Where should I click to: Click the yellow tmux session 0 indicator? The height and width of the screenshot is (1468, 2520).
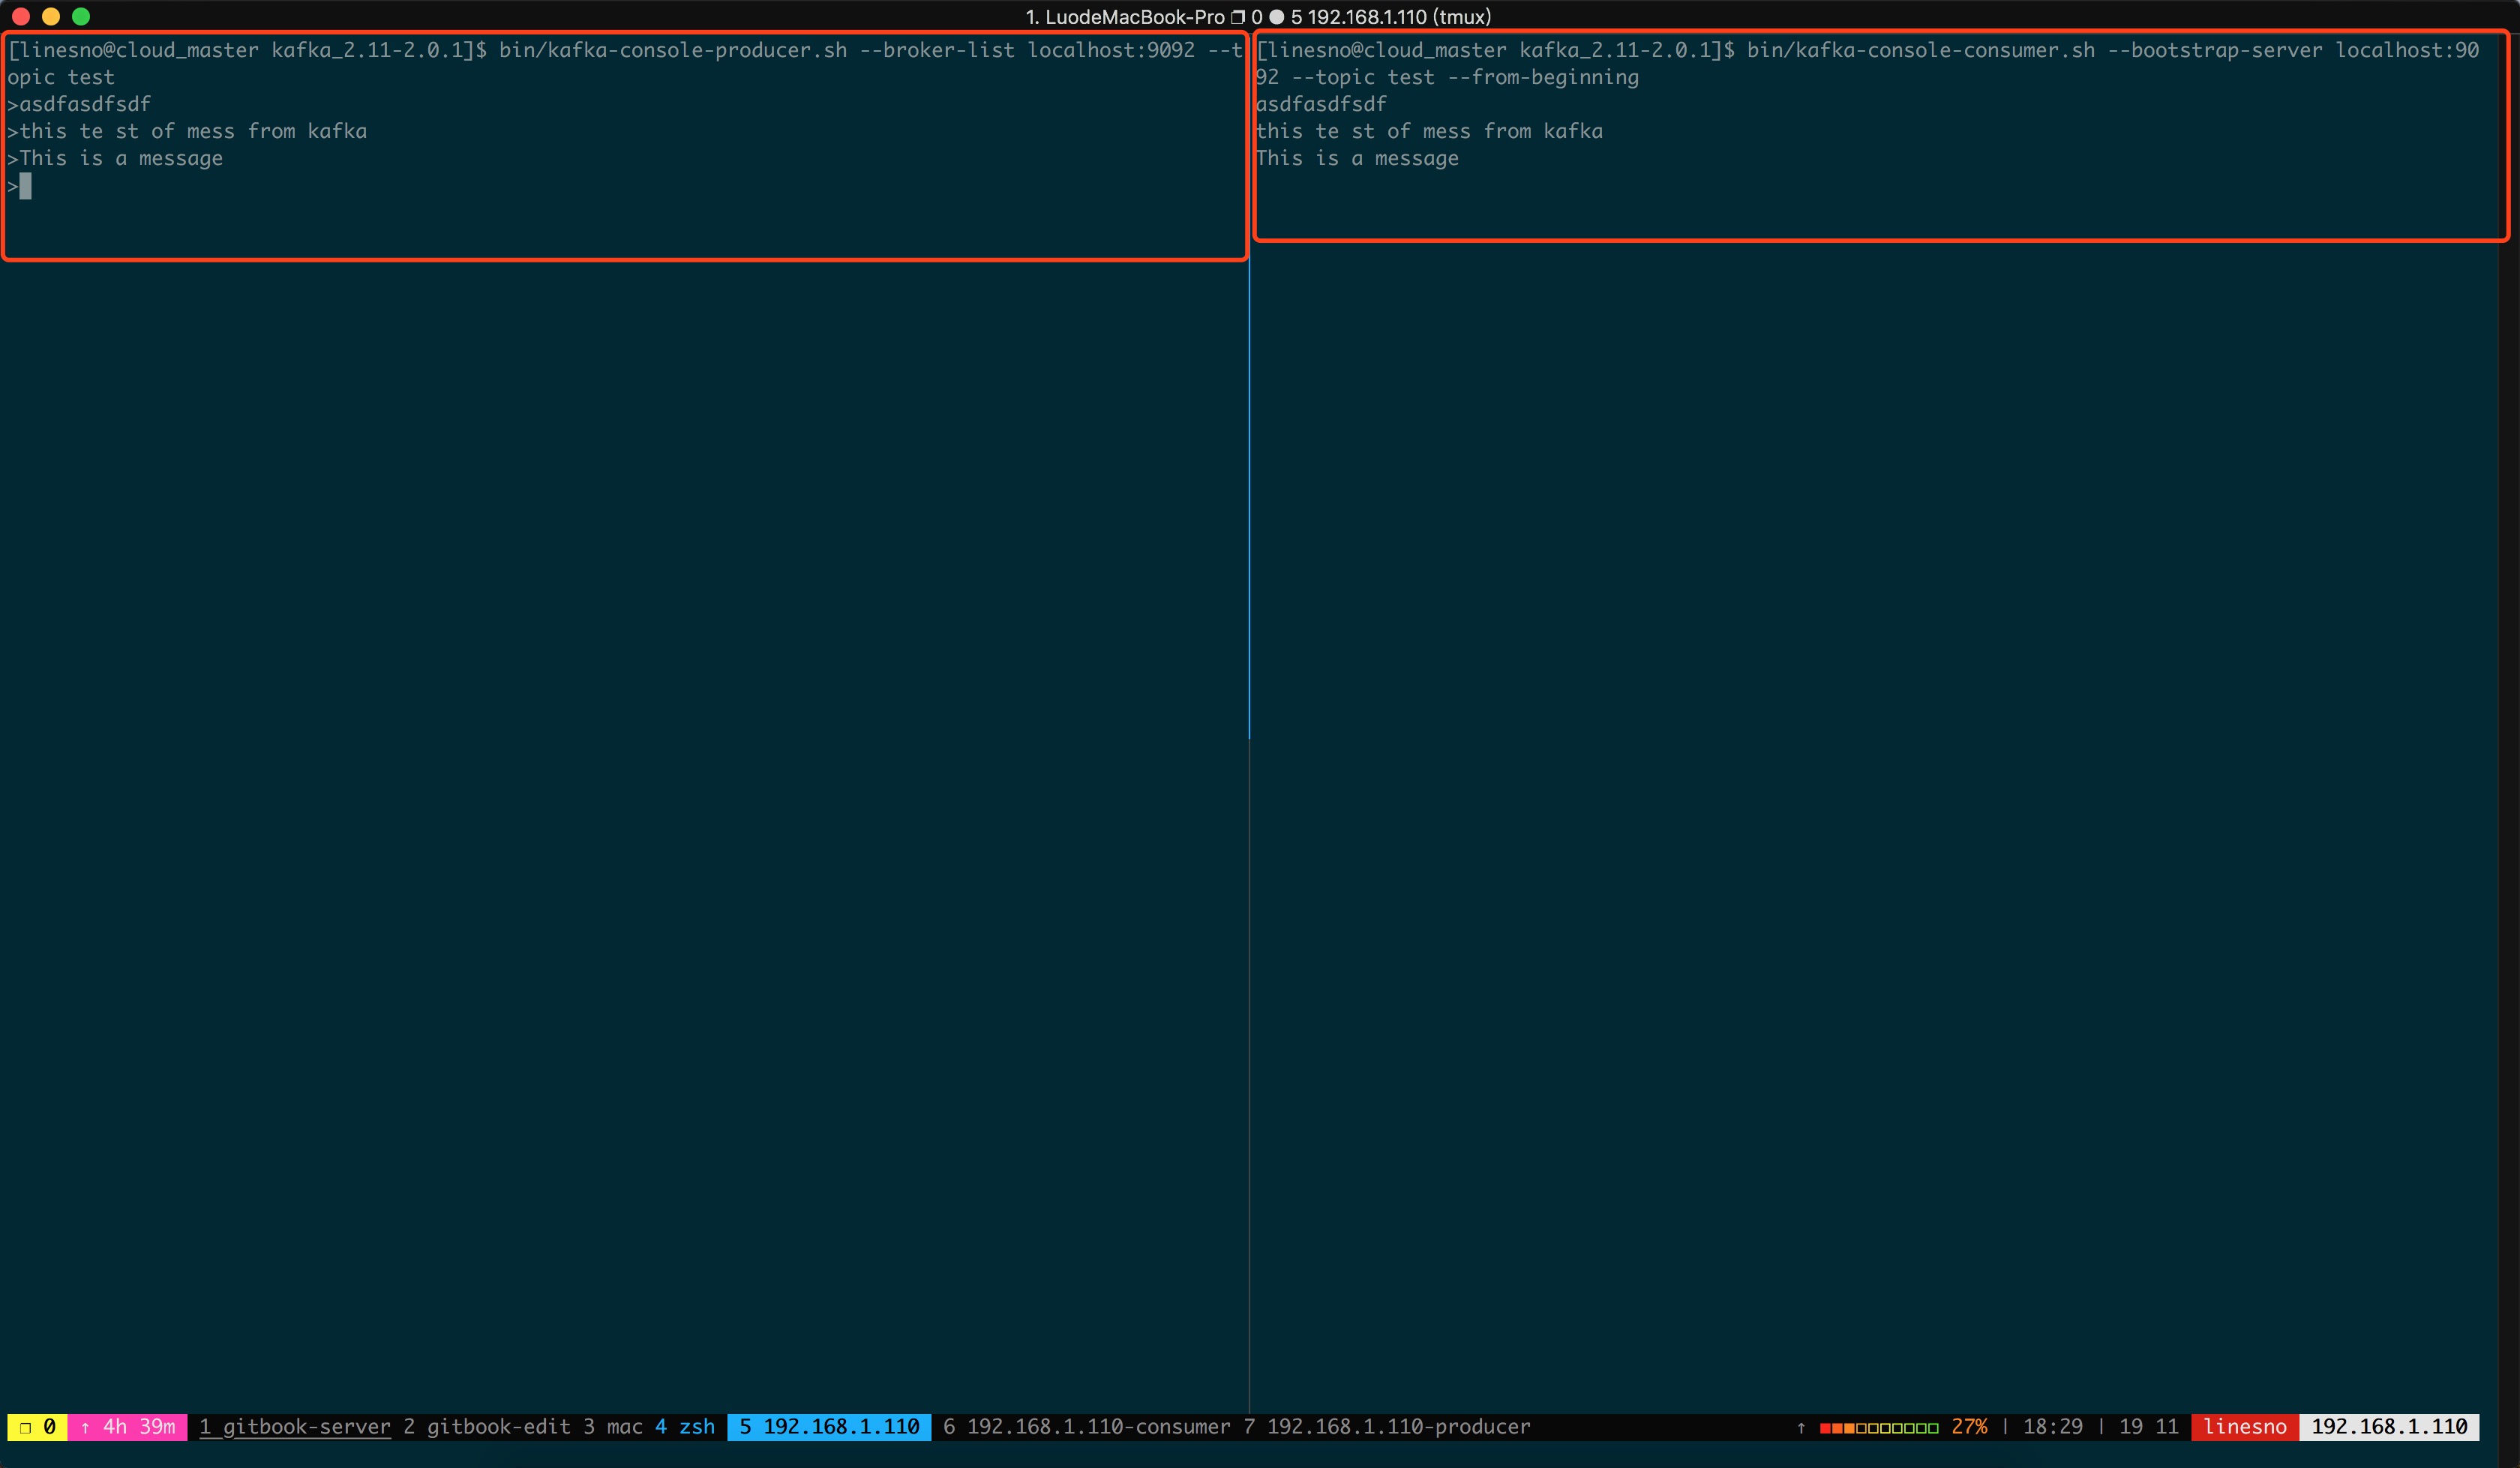[37, 1427]
